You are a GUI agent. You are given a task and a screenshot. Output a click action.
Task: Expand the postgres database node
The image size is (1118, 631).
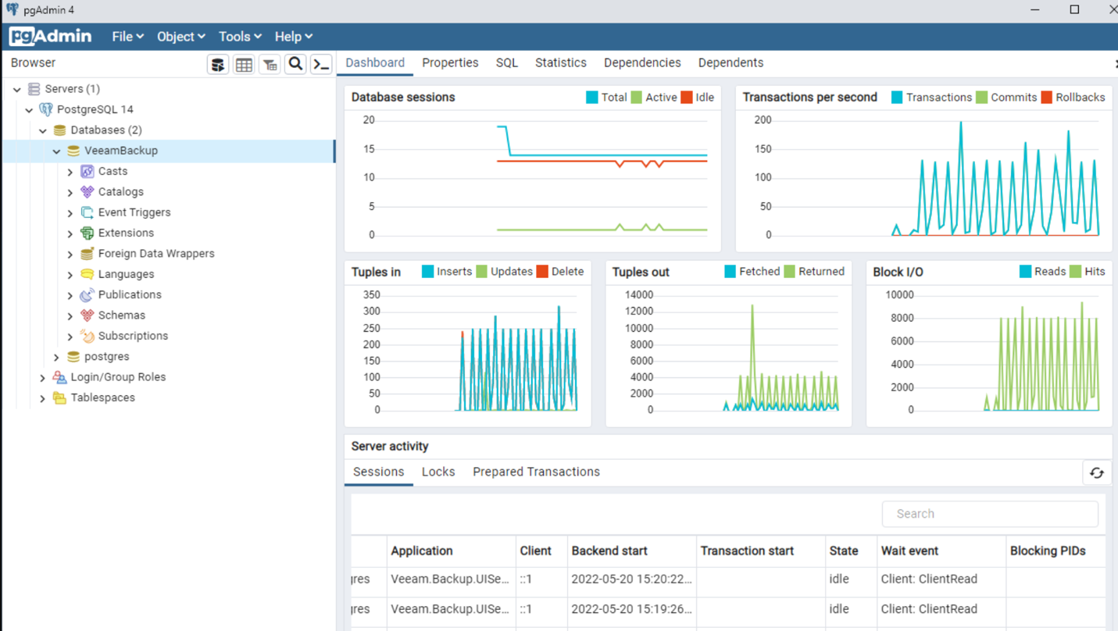56,357
